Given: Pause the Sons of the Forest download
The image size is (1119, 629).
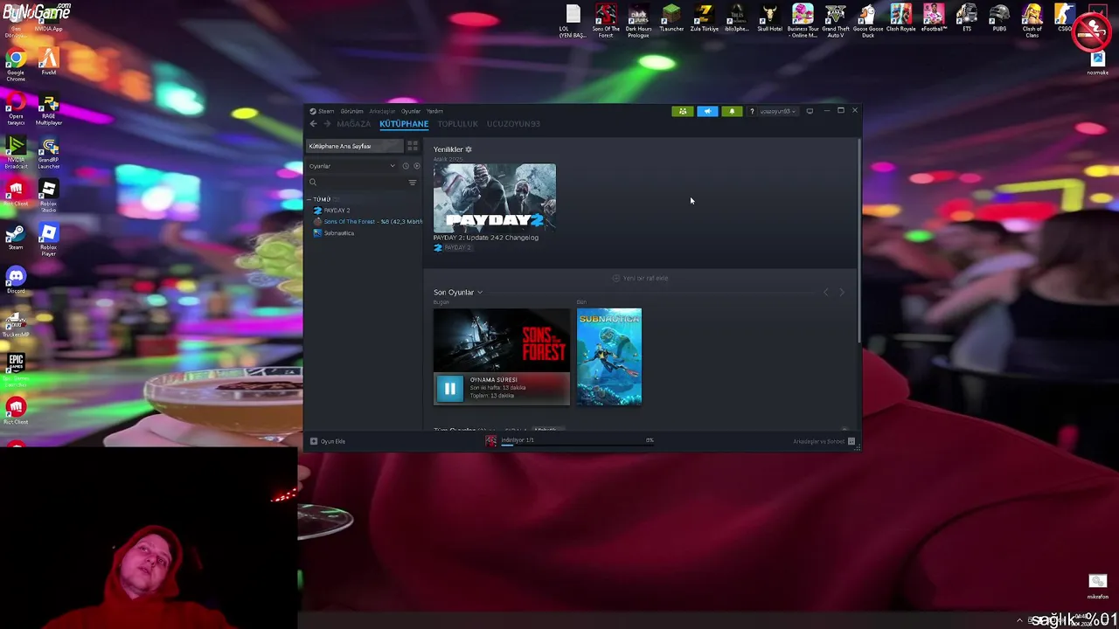Looking at the screenshot, I should click(450, 389).
